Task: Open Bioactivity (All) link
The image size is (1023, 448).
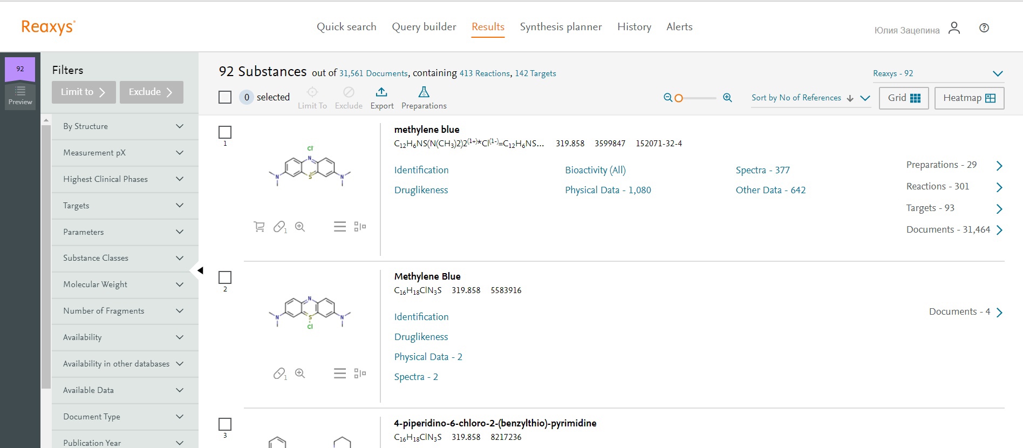Action: tap(595, 170)
